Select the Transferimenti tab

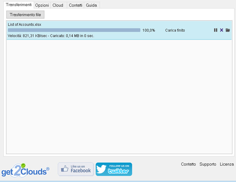[19, 5]
